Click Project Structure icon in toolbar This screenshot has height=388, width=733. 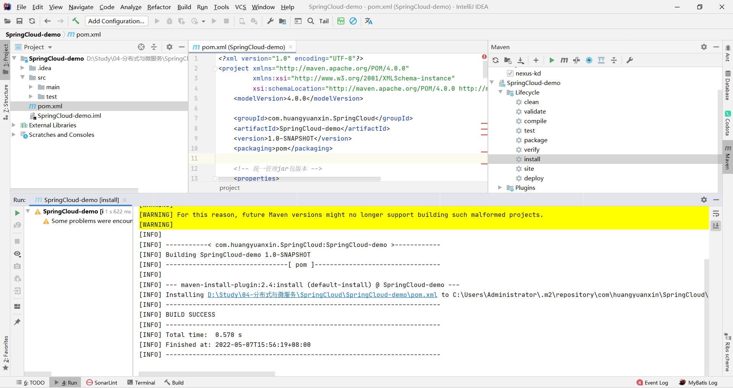pos(283,21)
